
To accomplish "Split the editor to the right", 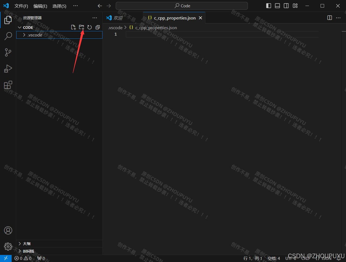I will coord(330,18).
